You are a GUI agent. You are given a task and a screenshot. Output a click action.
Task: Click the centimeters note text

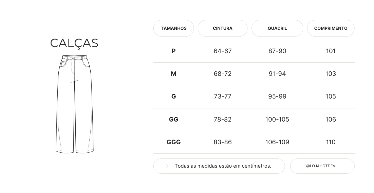pyautogui.click(x=223, y=166)
